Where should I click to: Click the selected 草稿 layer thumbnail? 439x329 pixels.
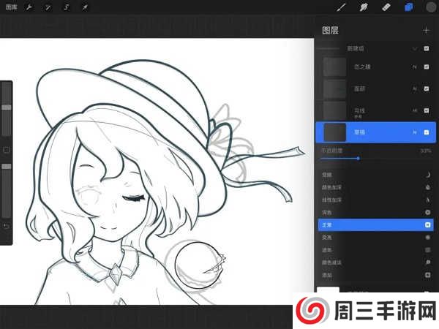click(x=334, y=132)
